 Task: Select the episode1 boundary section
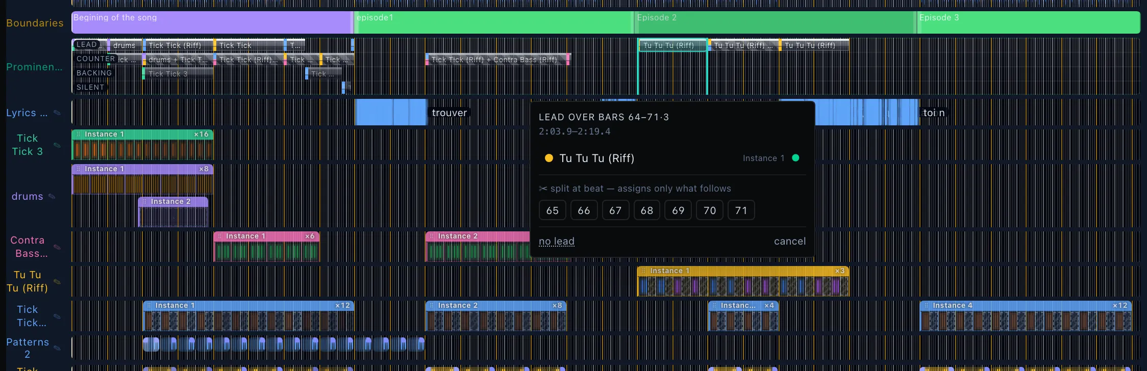click(x=494, y=22)
